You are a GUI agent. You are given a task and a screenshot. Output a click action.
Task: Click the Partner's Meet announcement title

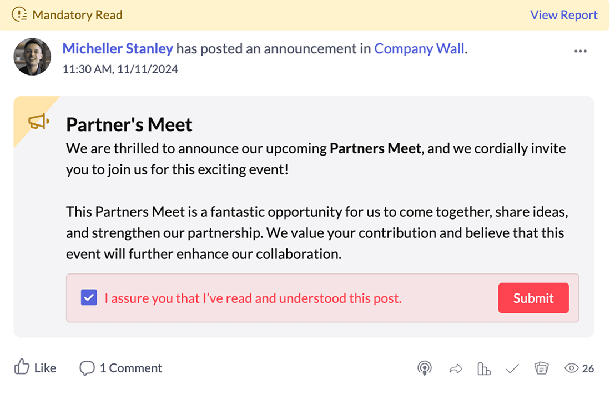[129, 124]
